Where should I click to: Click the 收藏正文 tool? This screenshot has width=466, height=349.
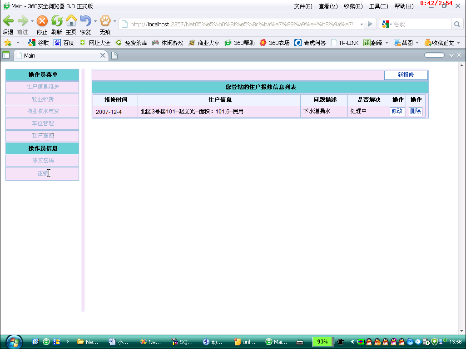(x=439, y=43)
